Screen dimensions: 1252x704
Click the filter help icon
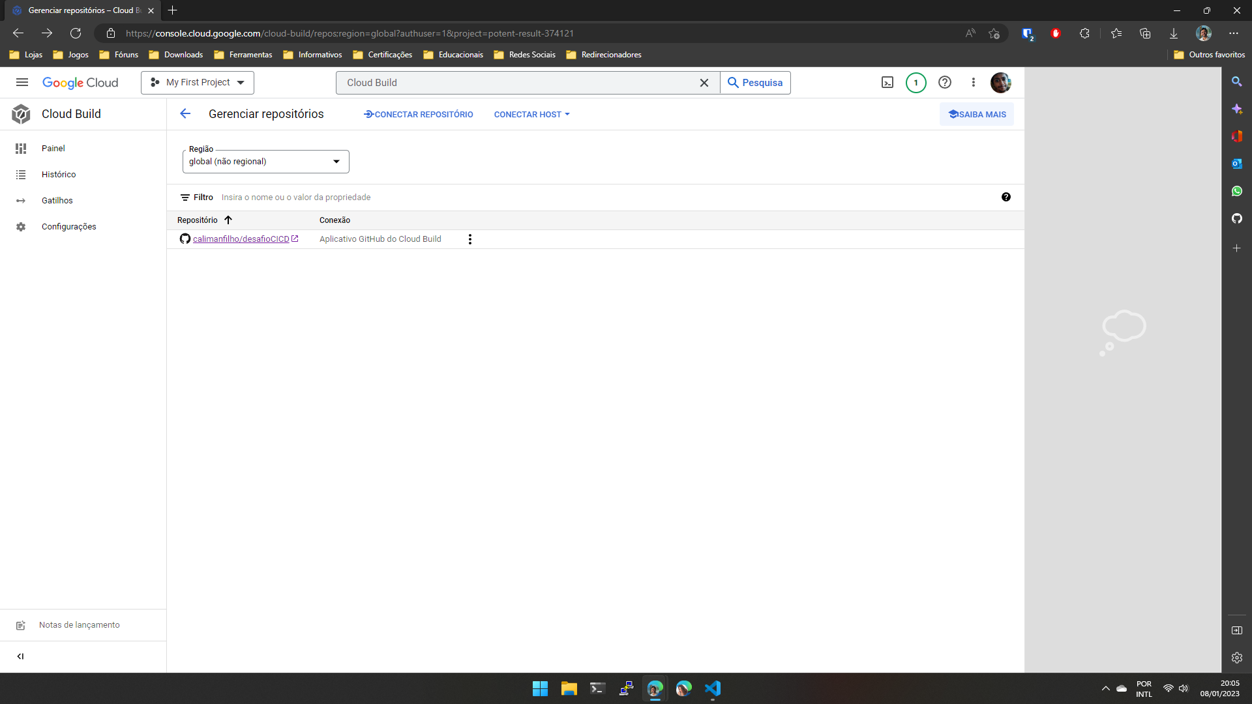pyautogui.click(x=1006, y=198)
